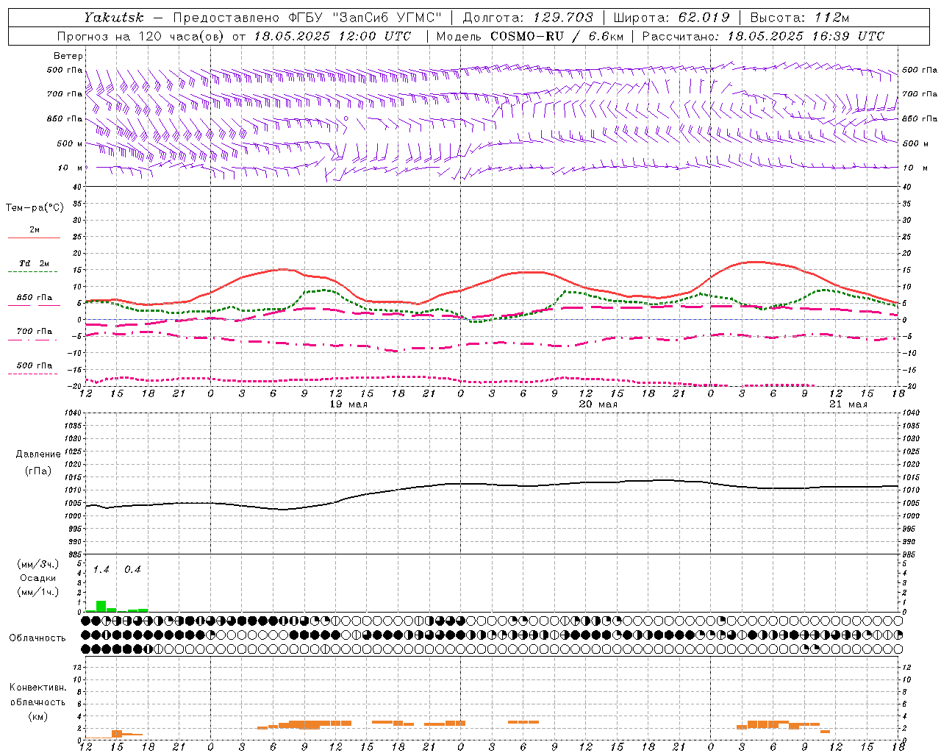This screenshot has width=941, height=753.
Task: Click the '0.4' precipitation amount value
Action: click(132, 570)
